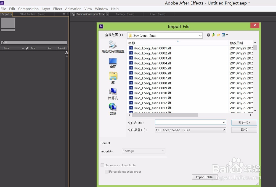Open Computer (计算机) location

tap(113, 94)
